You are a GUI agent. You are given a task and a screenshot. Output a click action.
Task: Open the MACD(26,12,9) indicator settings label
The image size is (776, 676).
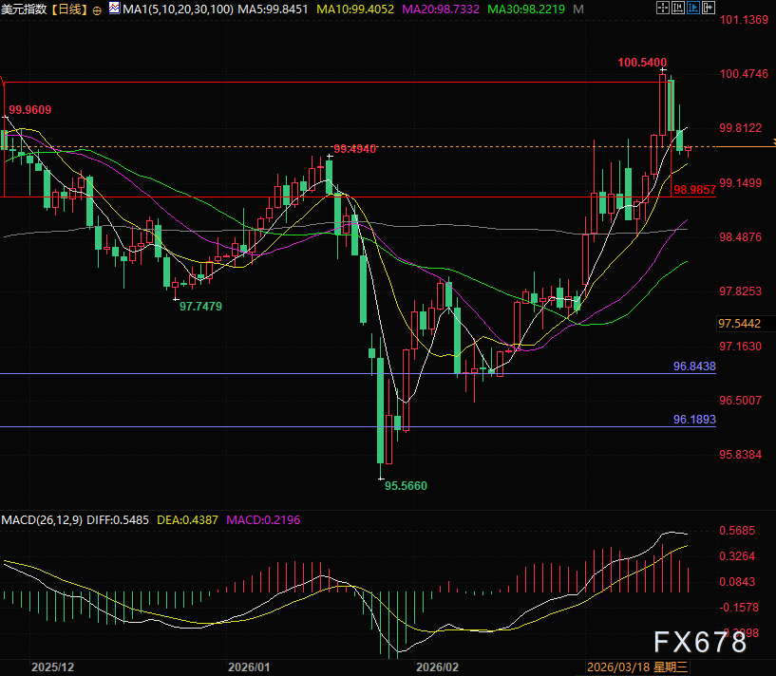(42, 520)
